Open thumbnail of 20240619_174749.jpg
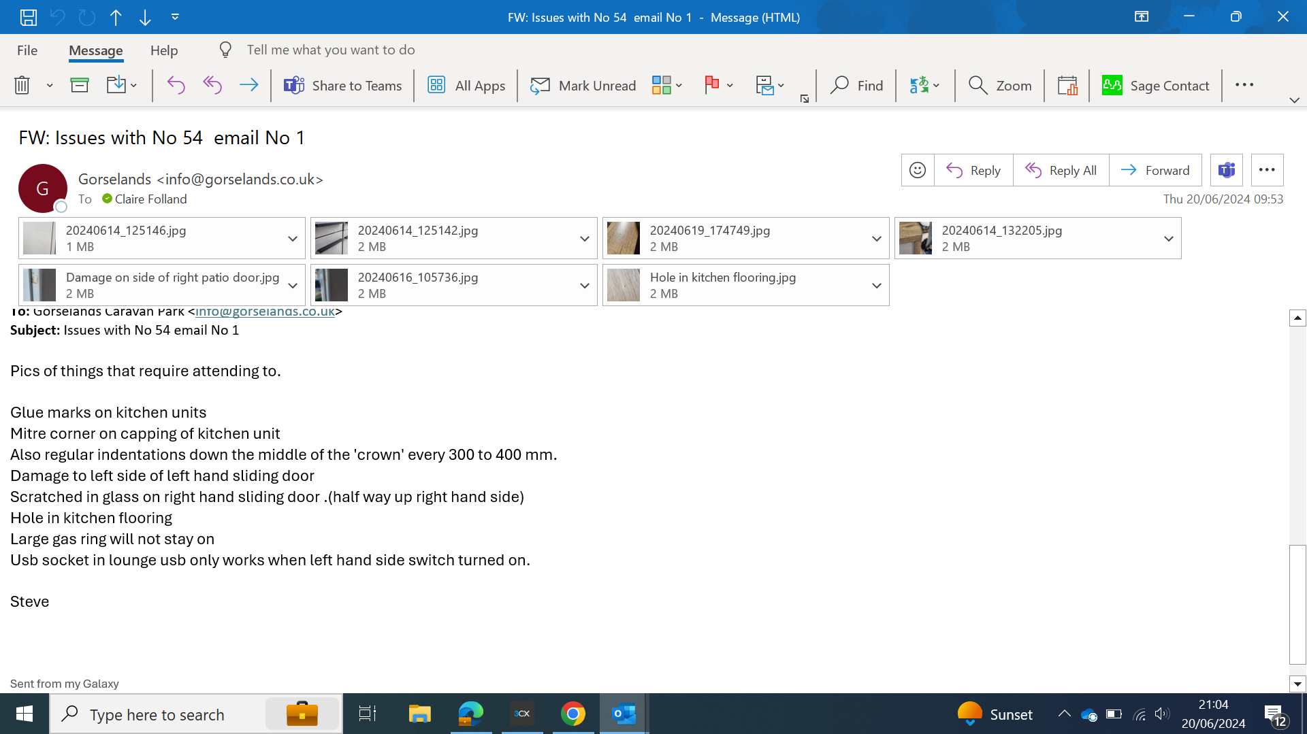This screenshot has height=734, width=1307. (624, 238)
